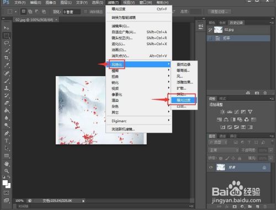Select the Path Selection tool
Viewport: 276px width, 210px height.
(7, 148)
